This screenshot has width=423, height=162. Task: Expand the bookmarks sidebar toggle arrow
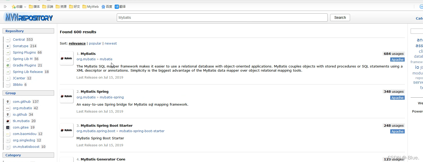coord(5,7)
